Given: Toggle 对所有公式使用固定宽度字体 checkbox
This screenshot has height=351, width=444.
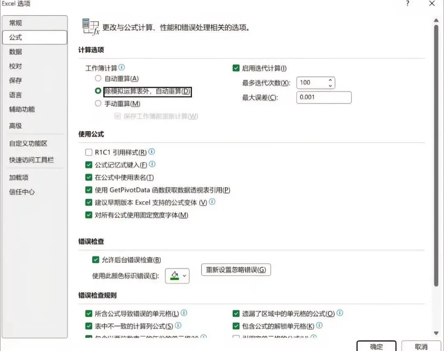Looking at the screenshot, I should coord(89,215).
